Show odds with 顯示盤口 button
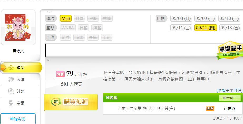The height and width of the screenshot is (124, 243). [230, 98]
